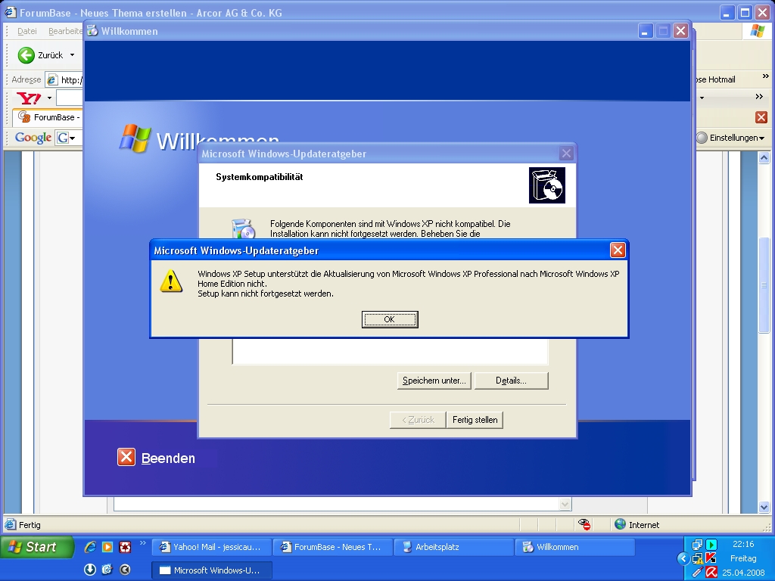The width and height of the screenshot is (775, 581).
Task: Click the network computers tray icon
Action: point(697,545)
